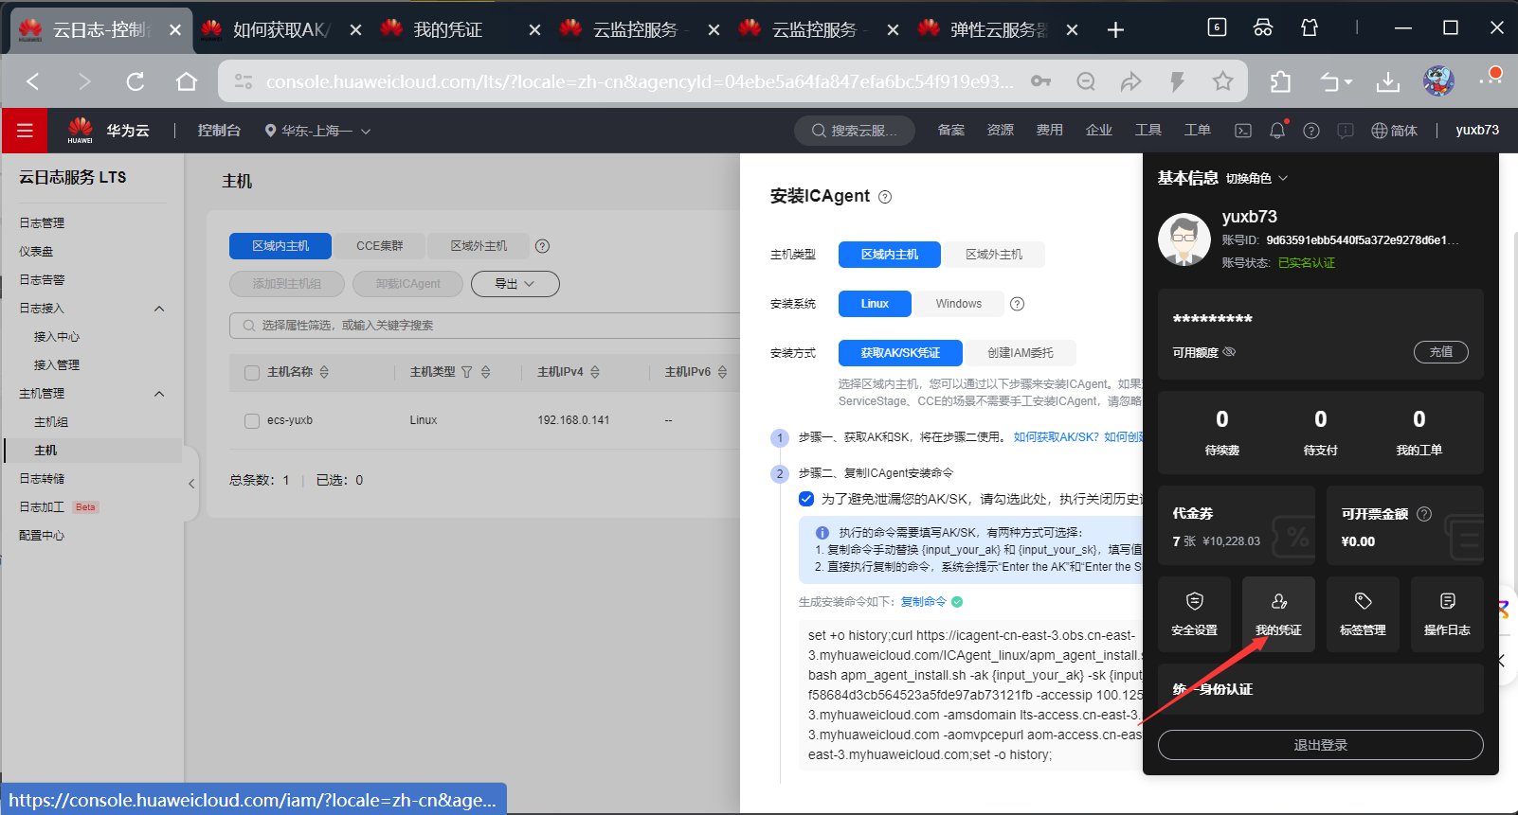Open 接入中心 in sidebar
The height and width of the screenshot is (815, 1518).
coord(57,337)
